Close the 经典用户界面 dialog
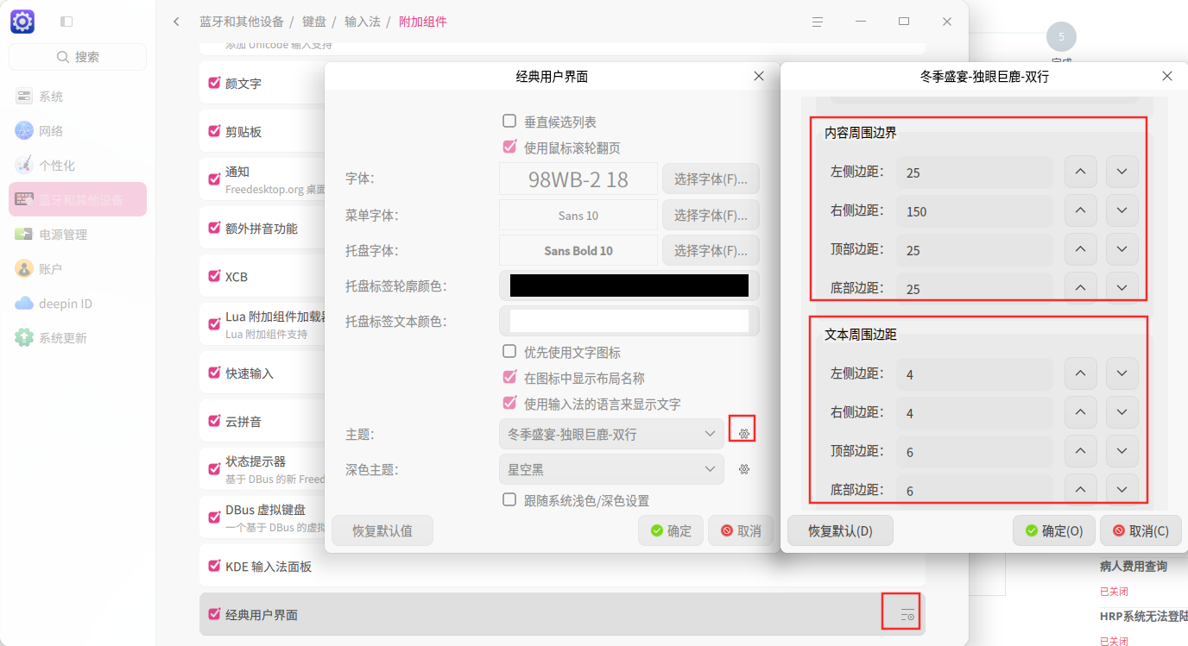This screenshot has height=646, width=1188. pos(759,76)
